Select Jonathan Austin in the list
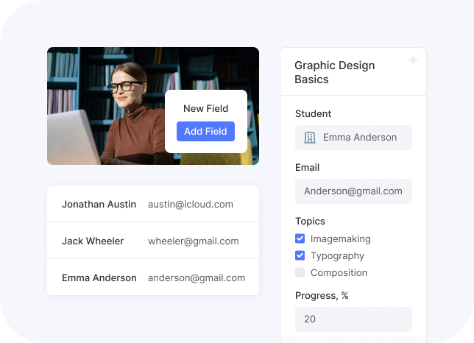 [99, 204]
